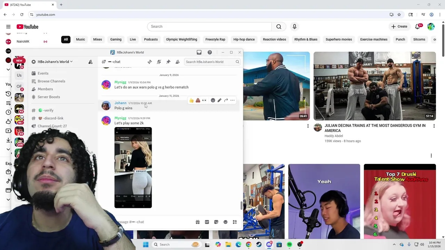The height and width of the screenshot is (250, 445).
Task: Open the NairoMK subscription in sidebar
Action: tap(23, 42)
